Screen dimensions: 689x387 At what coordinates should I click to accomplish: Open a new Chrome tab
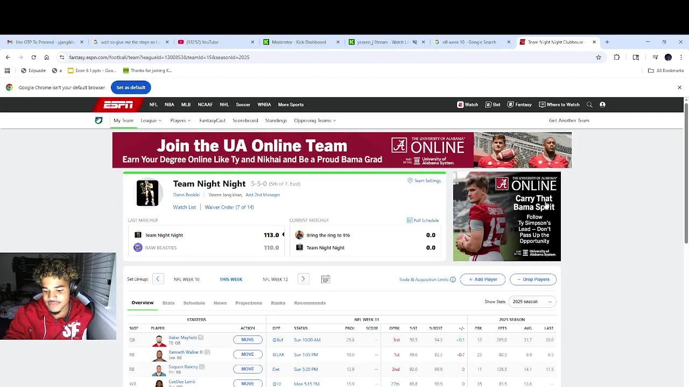[607, 42]
